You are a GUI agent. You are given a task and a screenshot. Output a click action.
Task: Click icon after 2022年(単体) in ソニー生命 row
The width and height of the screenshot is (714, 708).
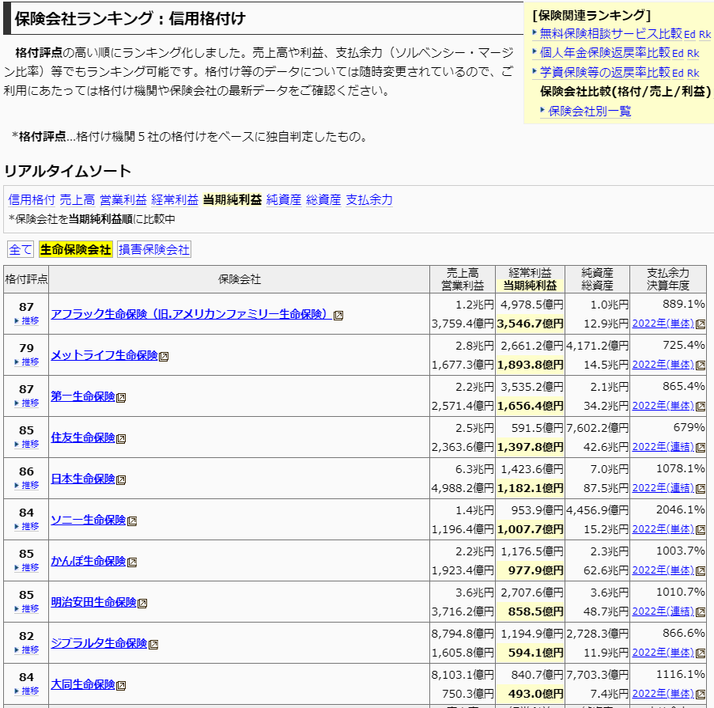[701, 530]
